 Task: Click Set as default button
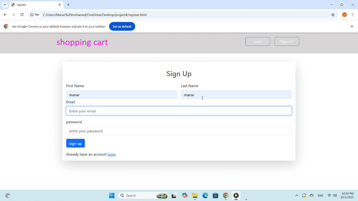point(122,27)
